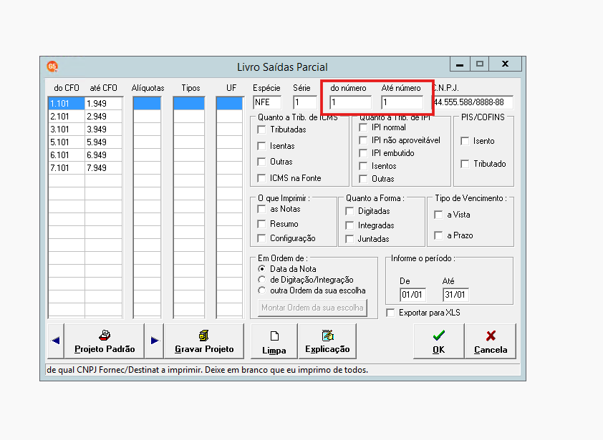Open the Explicação help button
Image resolution: width=603 pixels, height=440 pixels.
(x=327, y=341)
